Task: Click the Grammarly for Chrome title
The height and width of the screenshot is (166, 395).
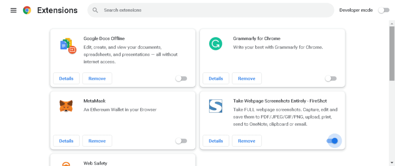Action: [257, 39]
